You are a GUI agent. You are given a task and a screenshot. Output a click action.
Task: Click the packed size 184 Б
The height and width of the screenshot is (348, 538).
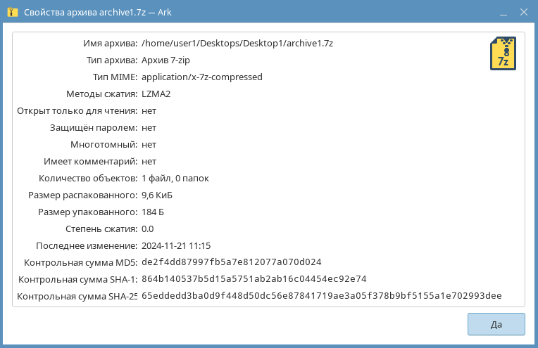pyautogui.click(x=153, y=212)
